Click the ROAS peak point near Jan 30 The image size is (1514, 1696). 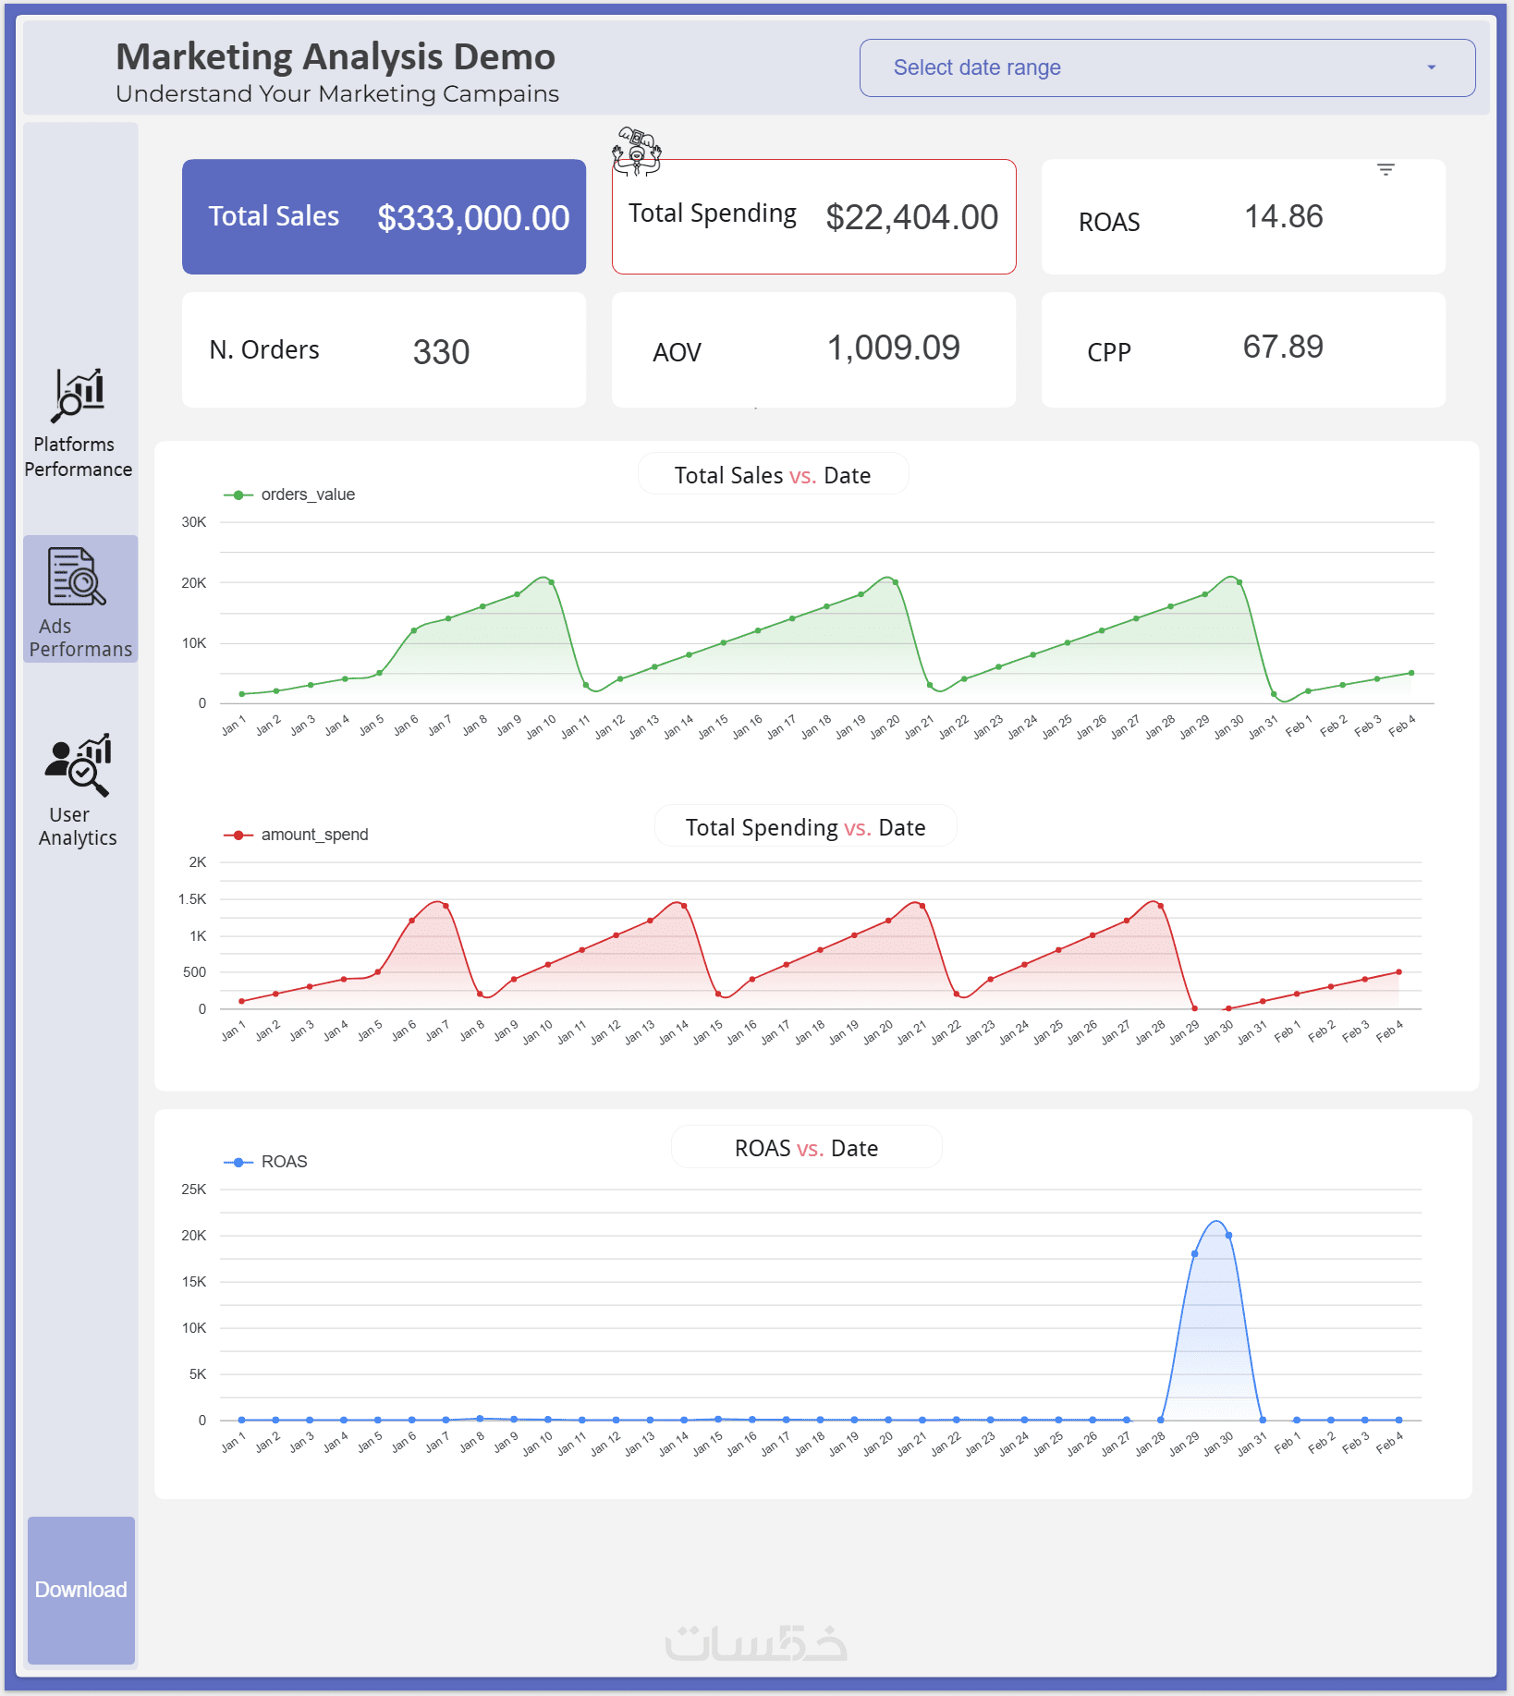1228,1236
